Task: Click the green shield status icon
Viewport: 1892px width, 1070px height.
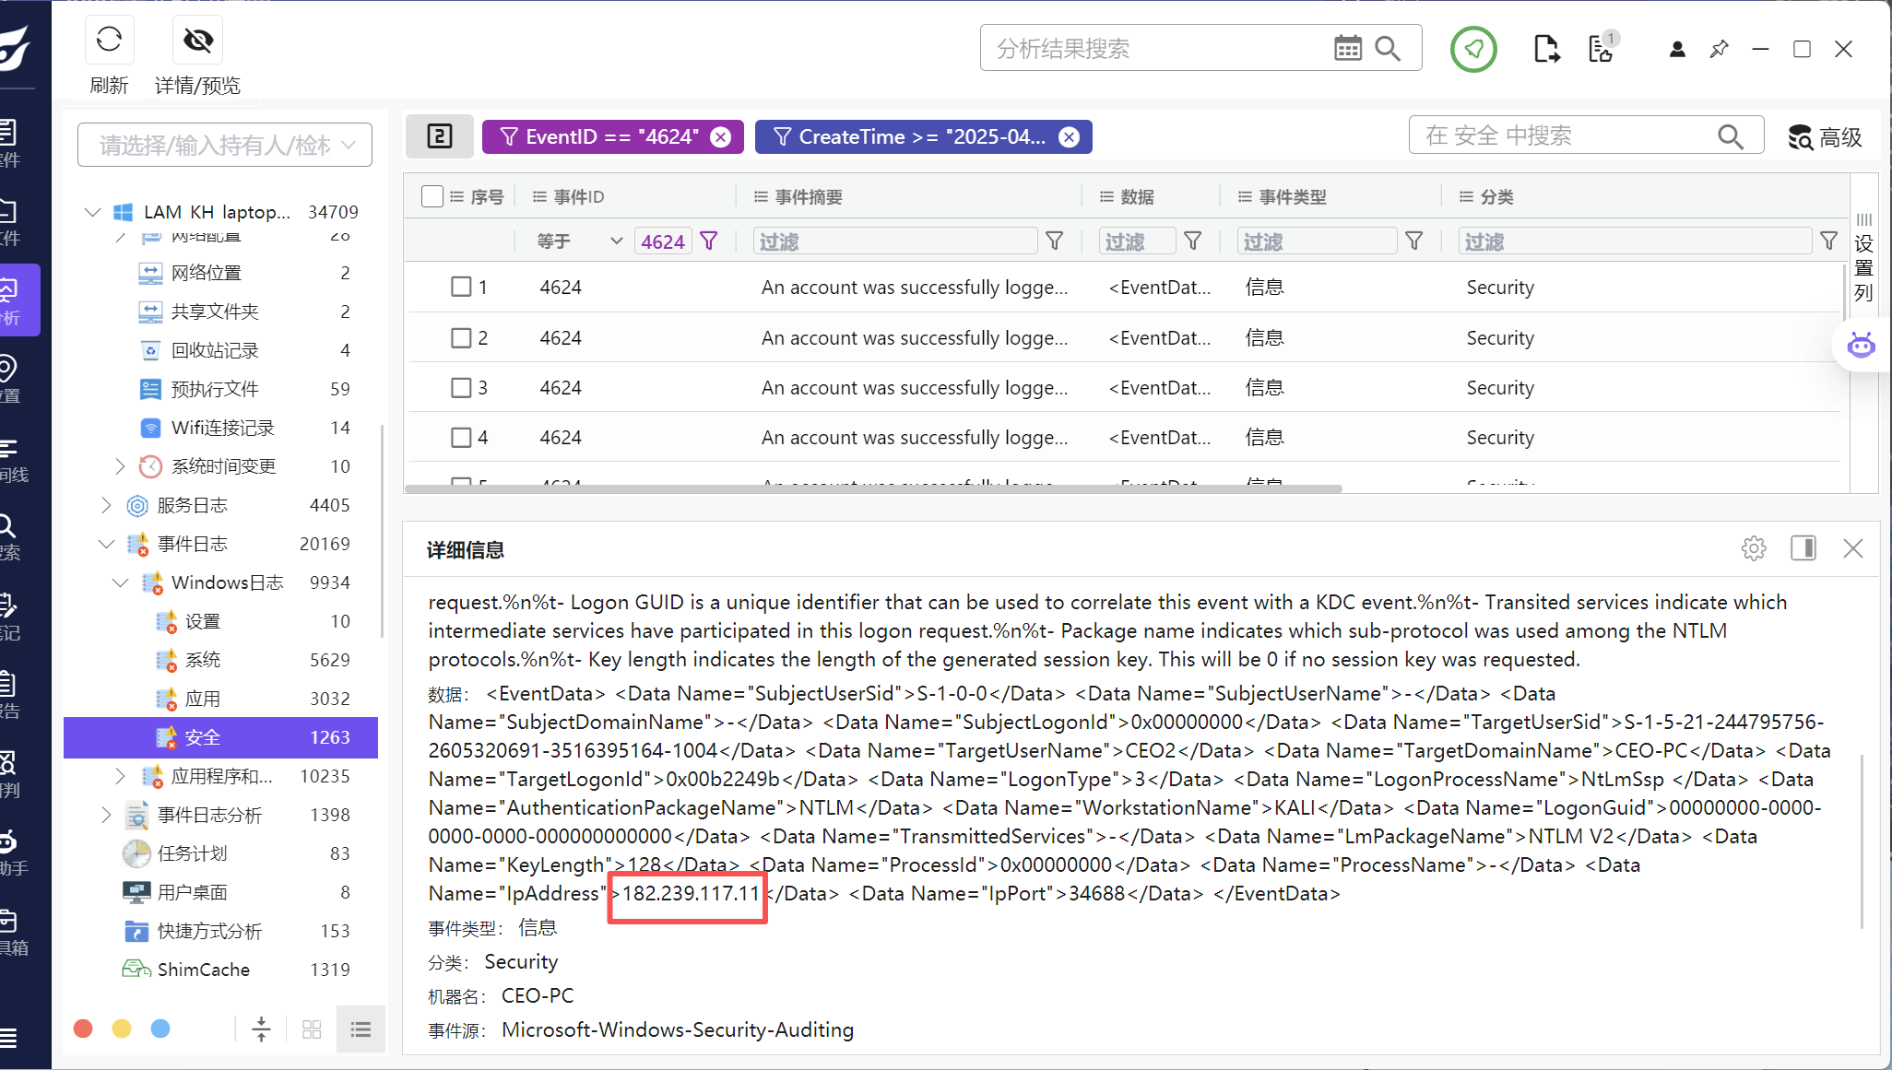Action: (1473, 49)
